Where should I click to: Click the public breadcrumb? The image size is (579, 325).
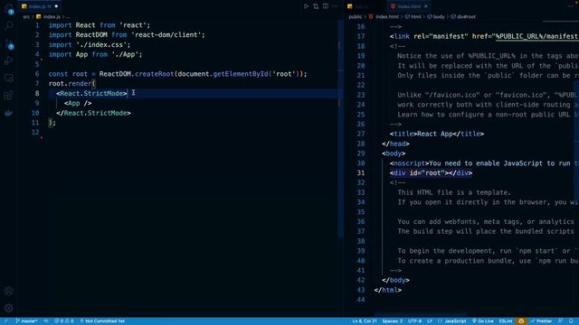click(356, 16)
